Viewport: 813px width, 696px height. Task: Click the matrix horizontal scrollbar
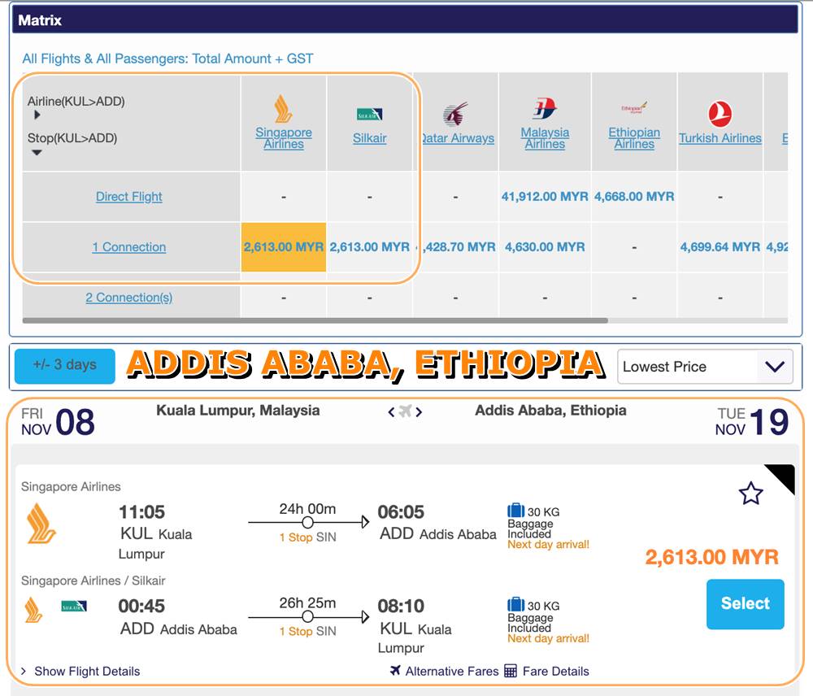315,320
